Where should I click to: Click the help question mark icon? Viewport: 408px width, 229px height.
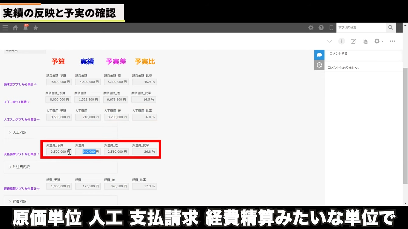pyautogui.click(x=321, y=28)
